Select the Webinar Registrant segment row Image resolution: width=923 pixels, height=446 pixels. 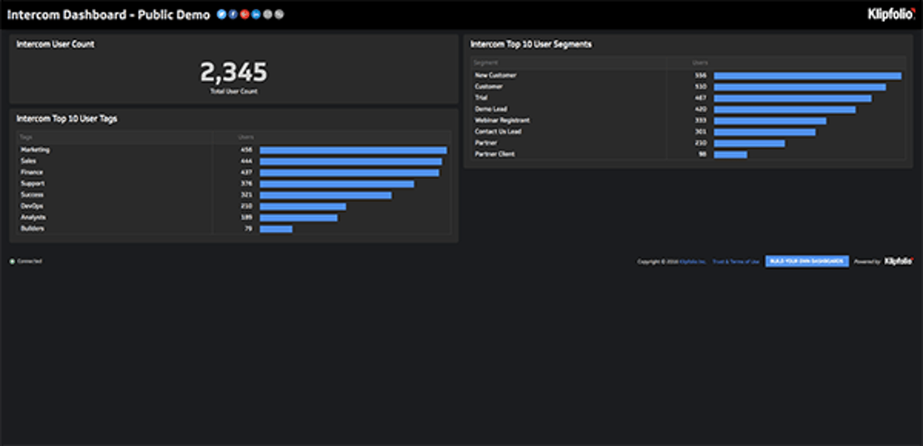coord(502,121)
